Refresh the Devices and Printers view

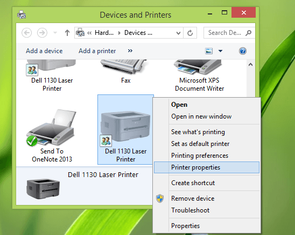(x=190, y=33)
